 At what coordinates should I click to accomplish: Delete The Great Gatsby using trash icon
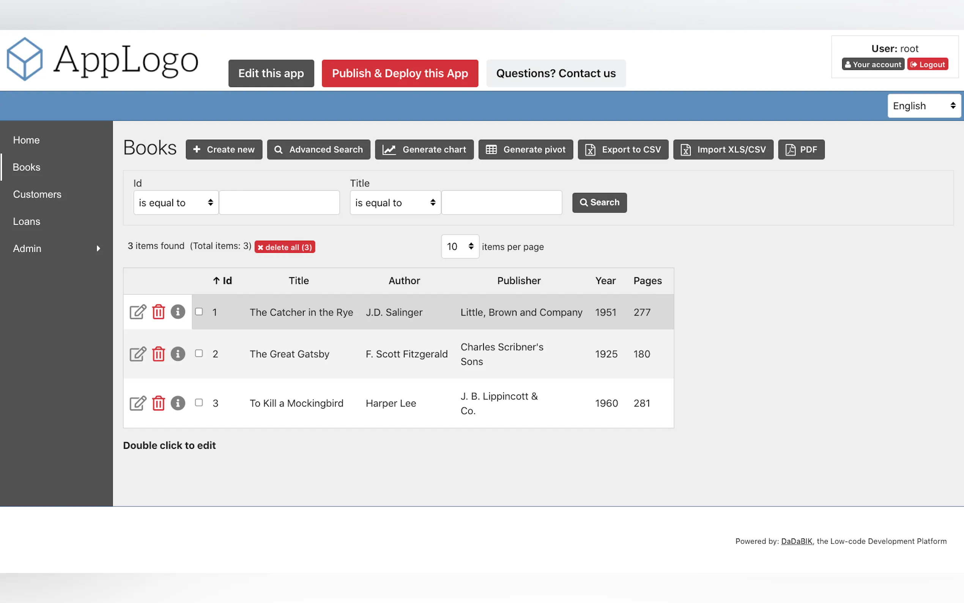pyautogui.click(x=158, y=354)
